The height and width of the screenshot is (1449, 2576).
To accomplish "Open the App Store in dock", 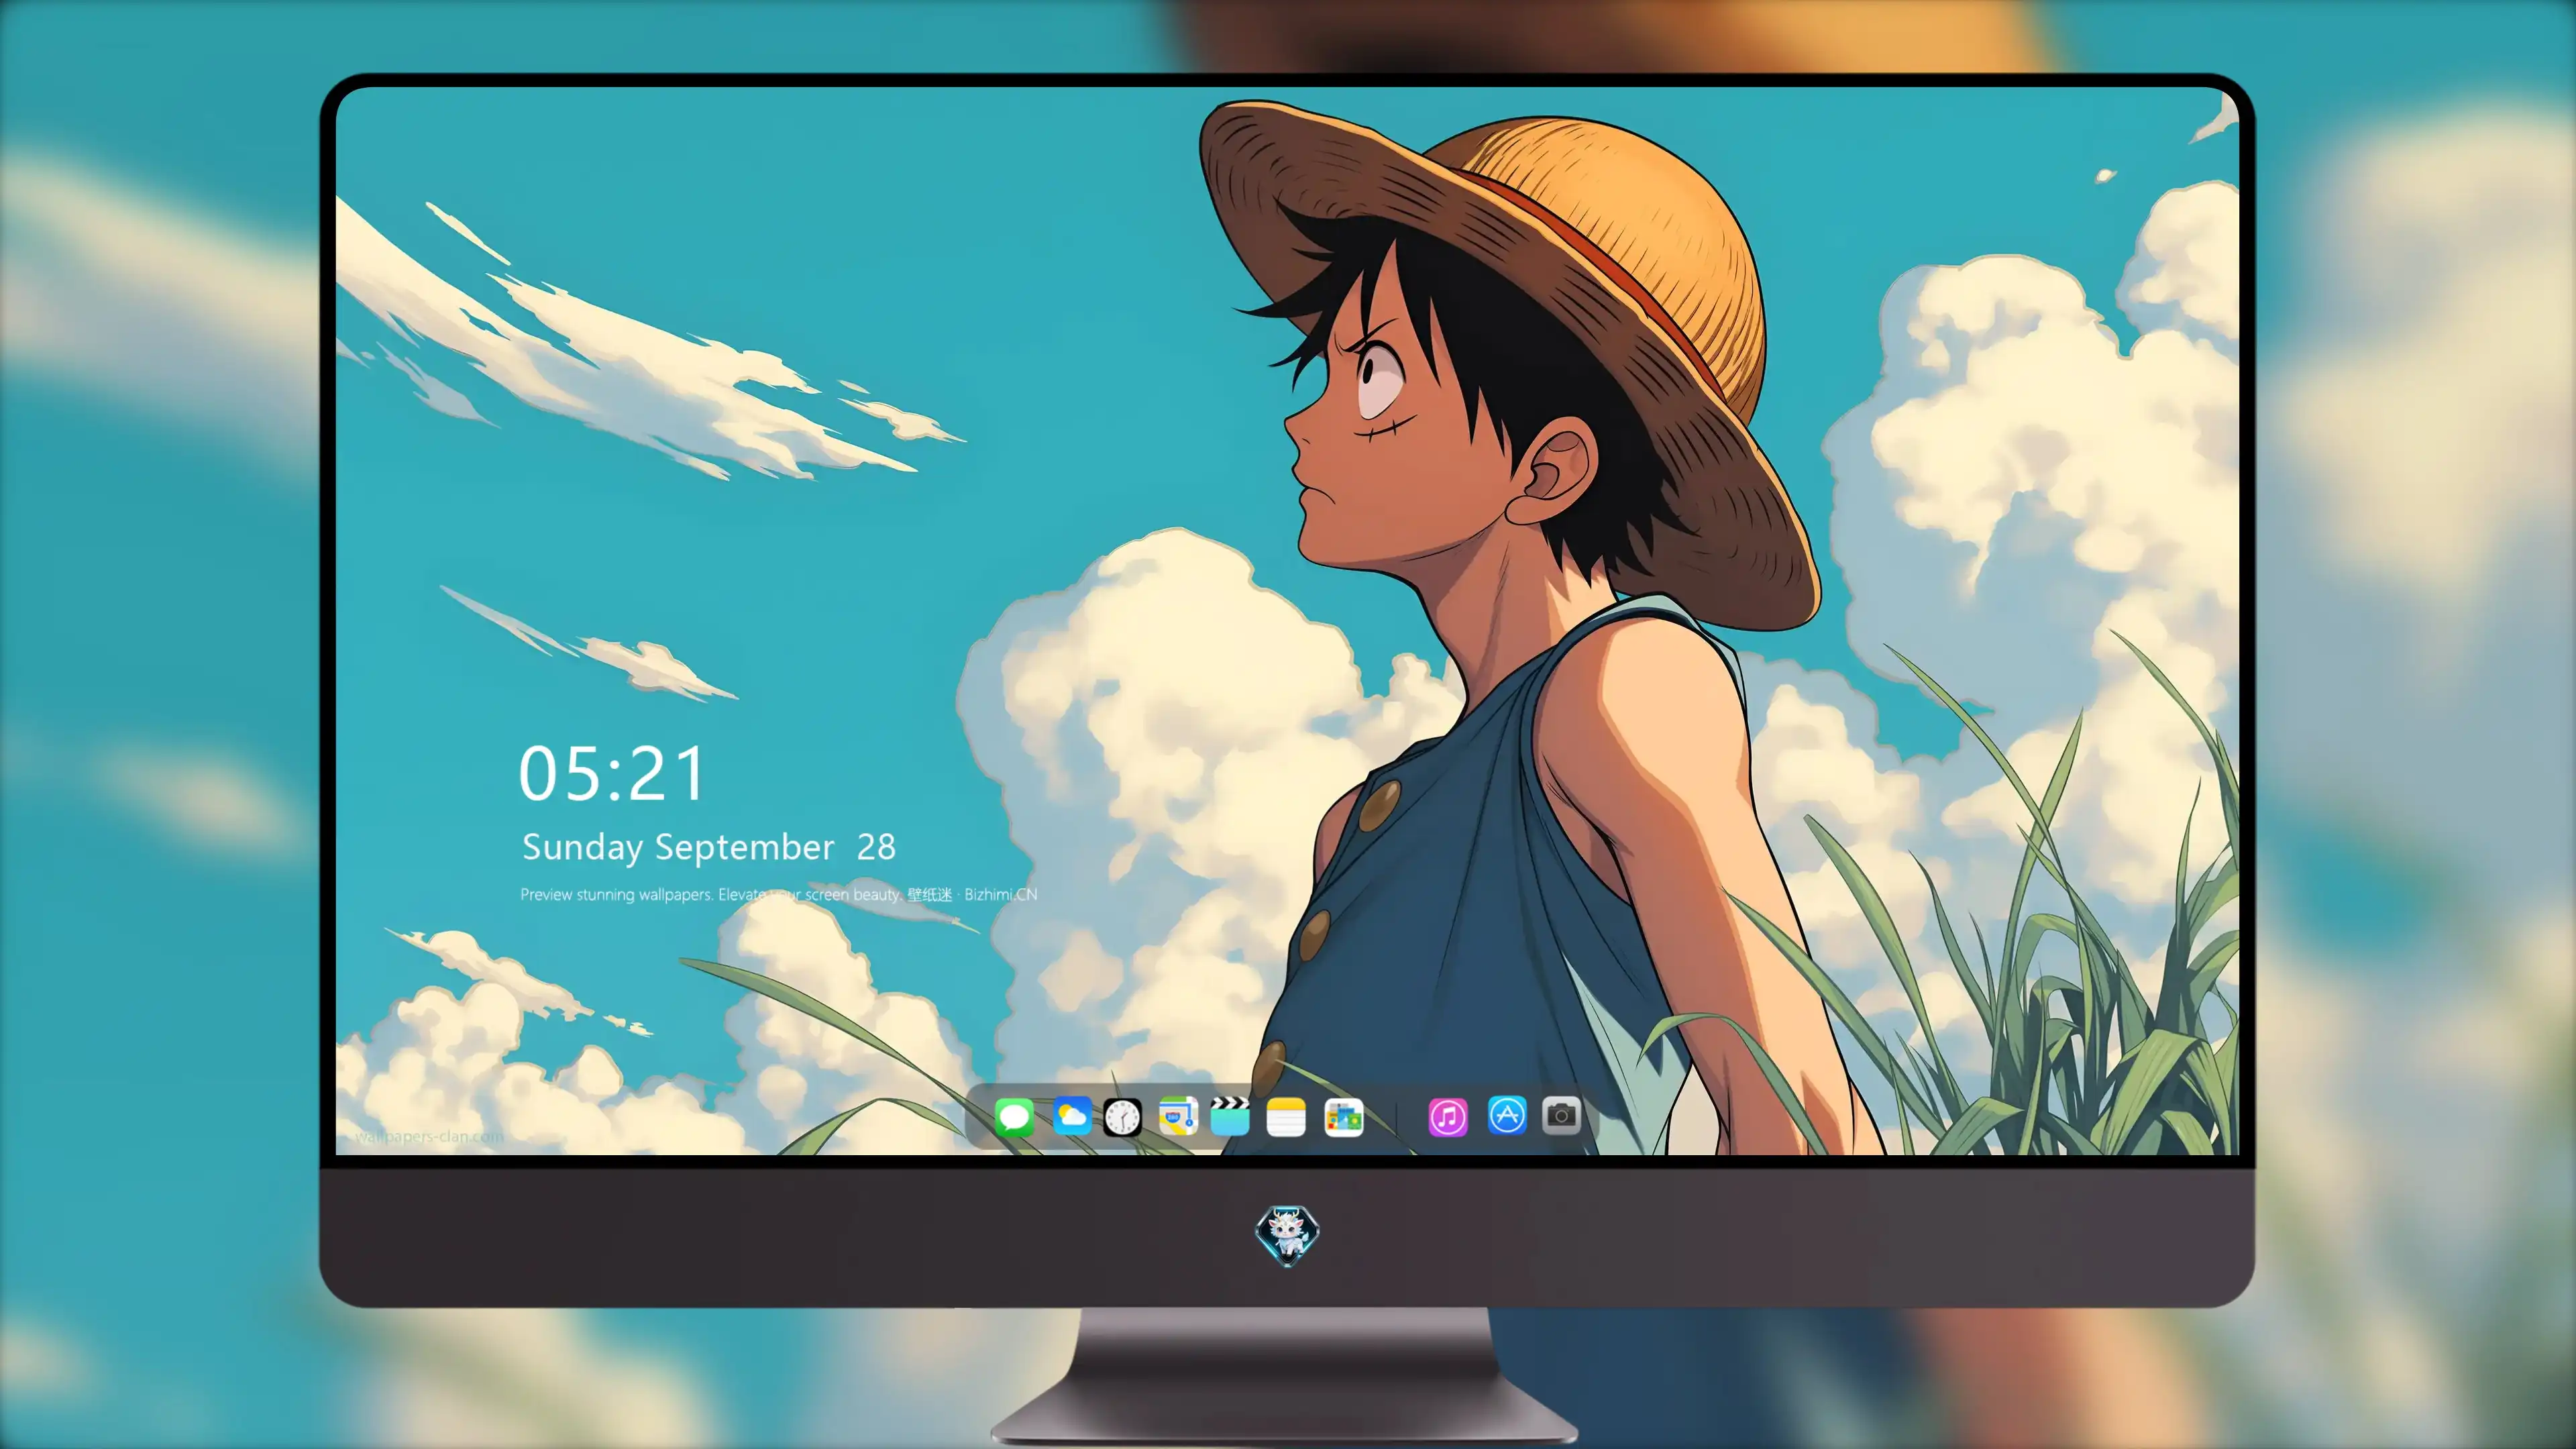I will tap(1507, 1115).
